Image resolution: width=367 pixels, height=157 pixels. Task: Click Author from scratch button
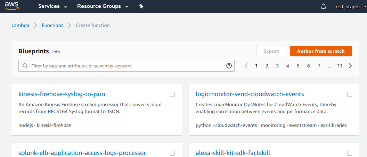pyautogui.click(x=321, y=51)
